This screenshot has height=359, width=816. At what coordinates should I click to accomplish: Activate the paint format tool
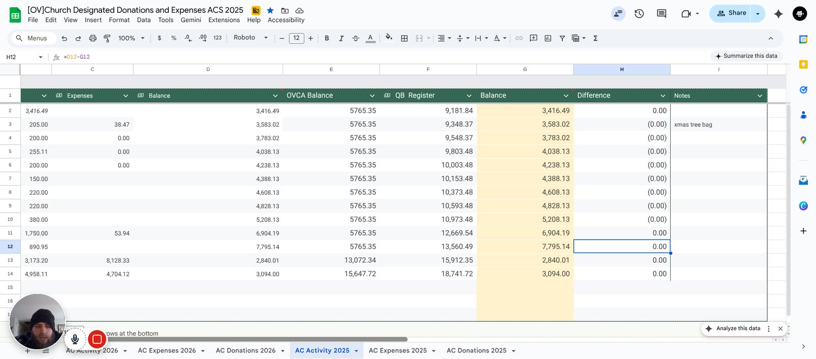pyautogui.click(x=107, y=38)
